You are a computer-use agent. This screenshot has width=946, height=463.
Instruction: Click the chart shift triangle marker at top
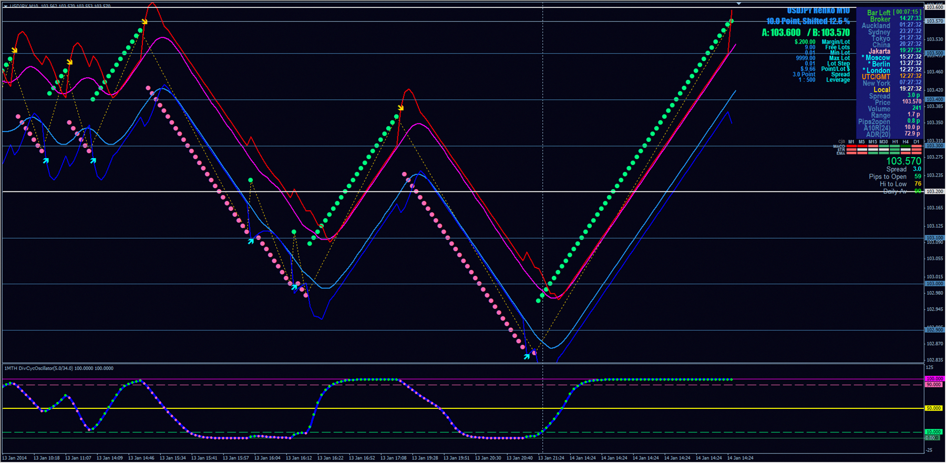[x=738, y=4]
